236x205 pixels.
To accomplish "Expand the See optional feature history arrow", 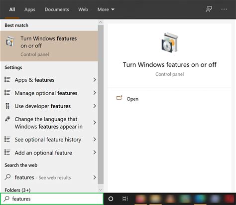I will [95, 139].
